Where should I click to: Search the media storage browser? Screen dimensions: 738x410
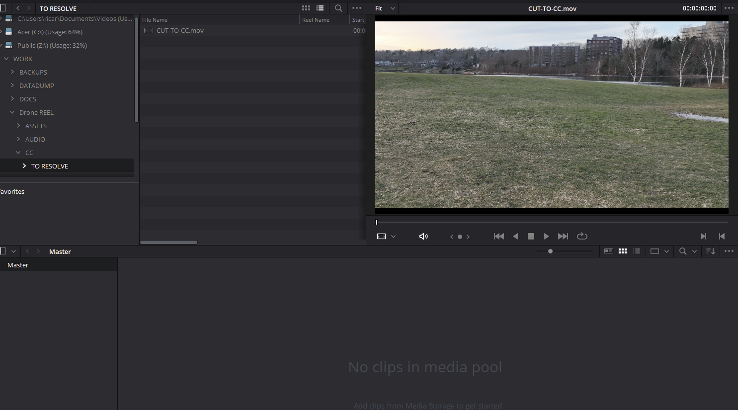tap(338, 8)
